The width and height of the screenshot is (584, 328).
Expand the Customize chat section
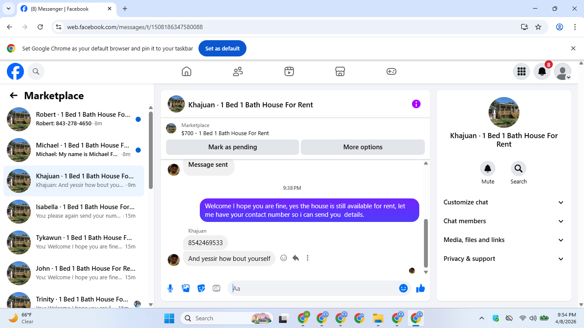point(504,202)
